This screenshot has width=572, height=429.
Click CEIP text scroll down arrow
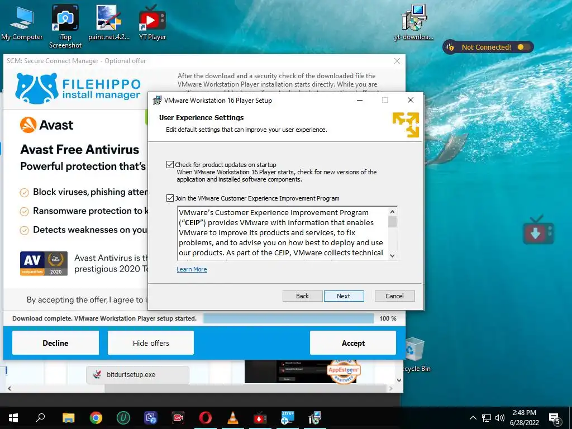pyautogui.click(x=392, y=255)
